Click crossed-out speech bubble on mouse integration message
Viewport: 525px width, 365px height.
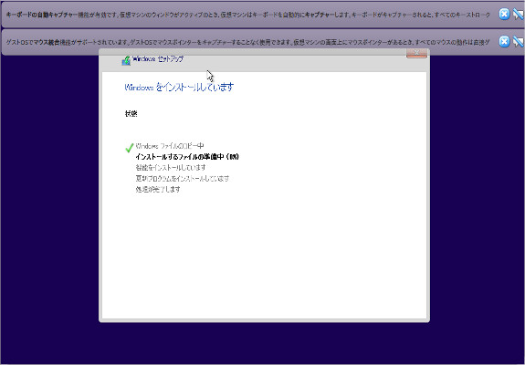tap(518, 41)
